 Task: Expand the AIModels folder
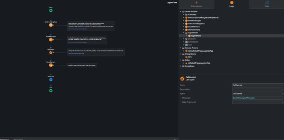[x=184, y=14]
